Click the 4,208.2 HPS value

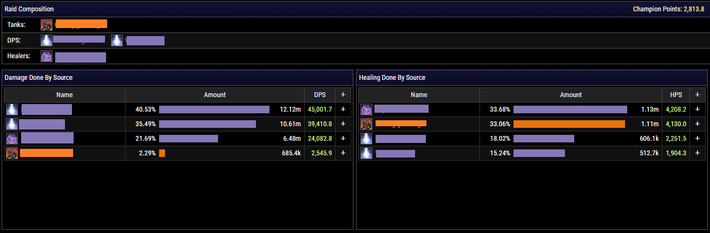pyautogui.click(x=676, y=109)
